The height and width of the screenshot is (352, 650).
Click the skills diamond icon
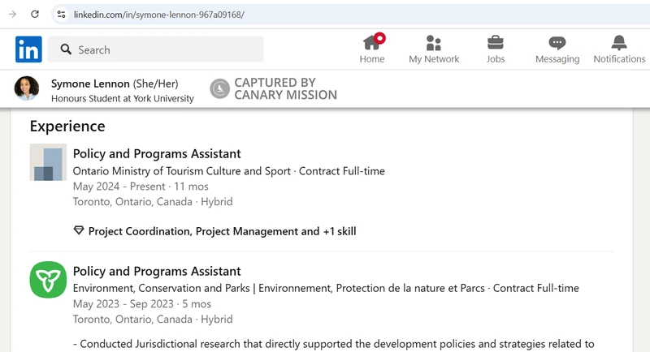[79, 231]
